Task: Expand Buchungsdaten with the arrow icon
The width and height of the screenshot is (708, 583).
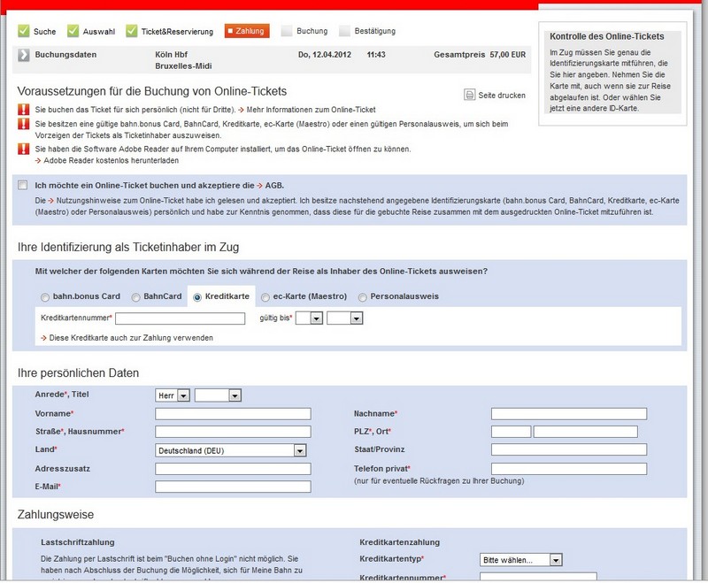Action: [x=24, y=55]
